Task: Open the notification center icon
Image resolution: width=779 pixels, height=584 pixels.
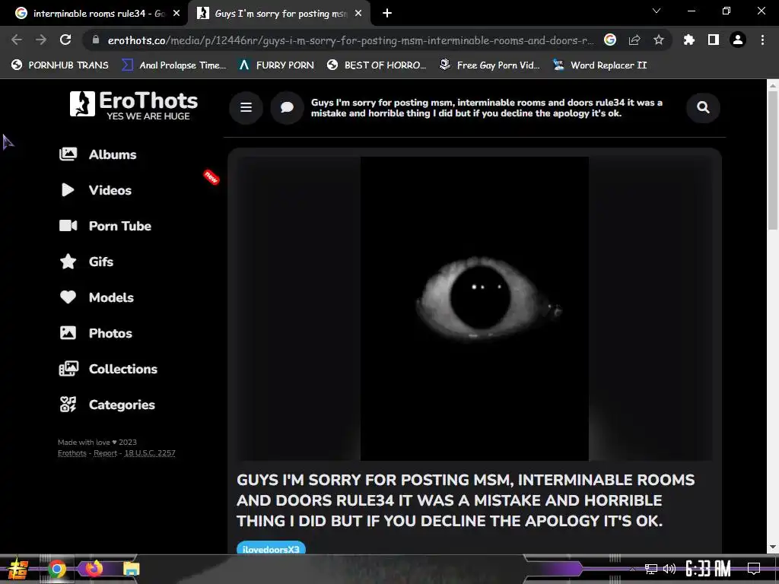Action: click(754, 569)
